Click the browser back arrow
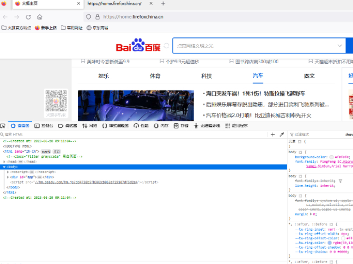 click(5, 17)
